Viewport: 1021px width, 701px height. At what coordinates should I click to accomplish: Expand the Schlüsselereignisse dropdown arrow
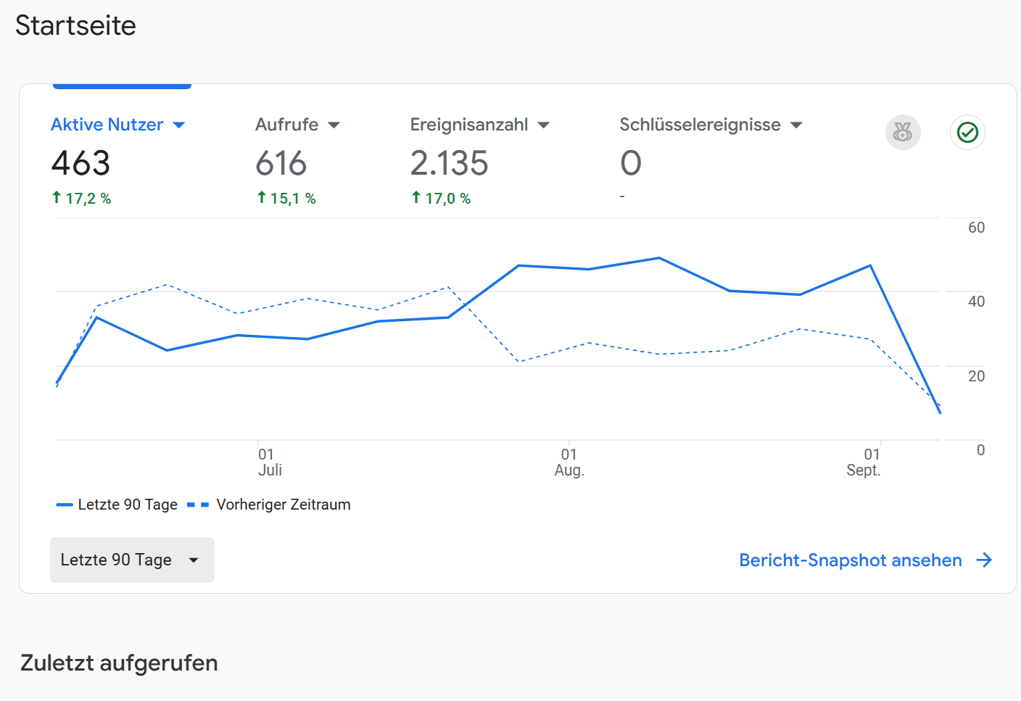point(796,125)
